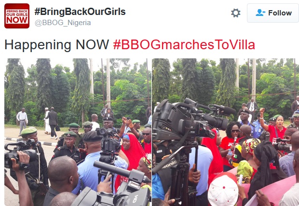Open the #BringBackOurGirls display name
The image size is (299, 206).
click(x=80, y=12)
